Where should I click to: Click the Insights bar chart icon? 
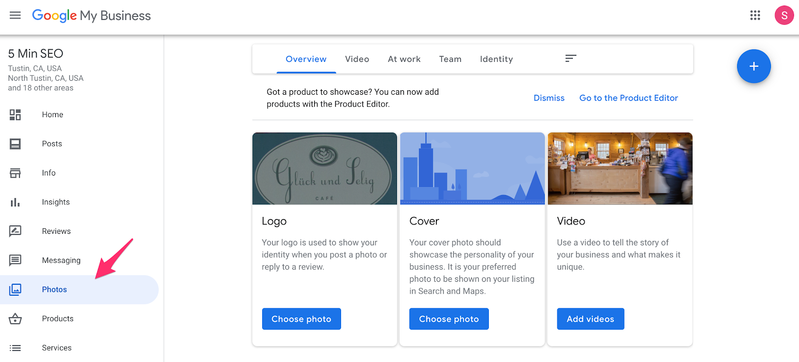[x=15, y=202]
